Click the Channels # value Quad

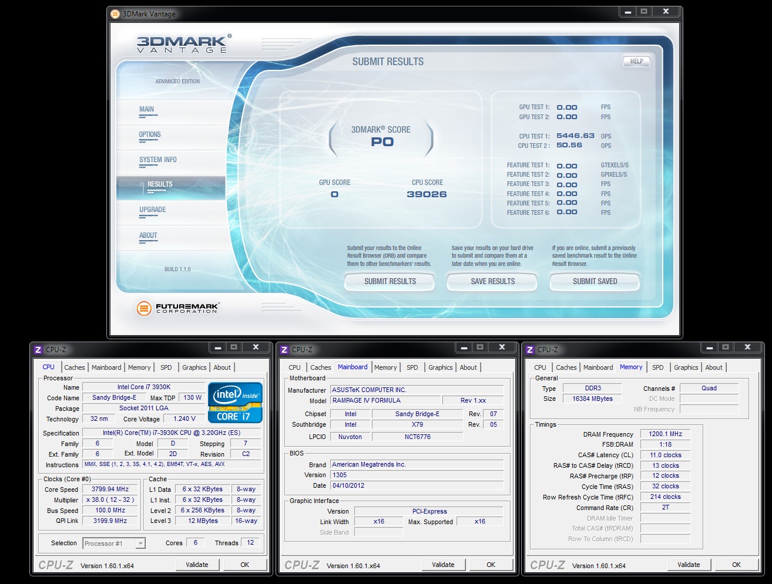tap(709, 388)
